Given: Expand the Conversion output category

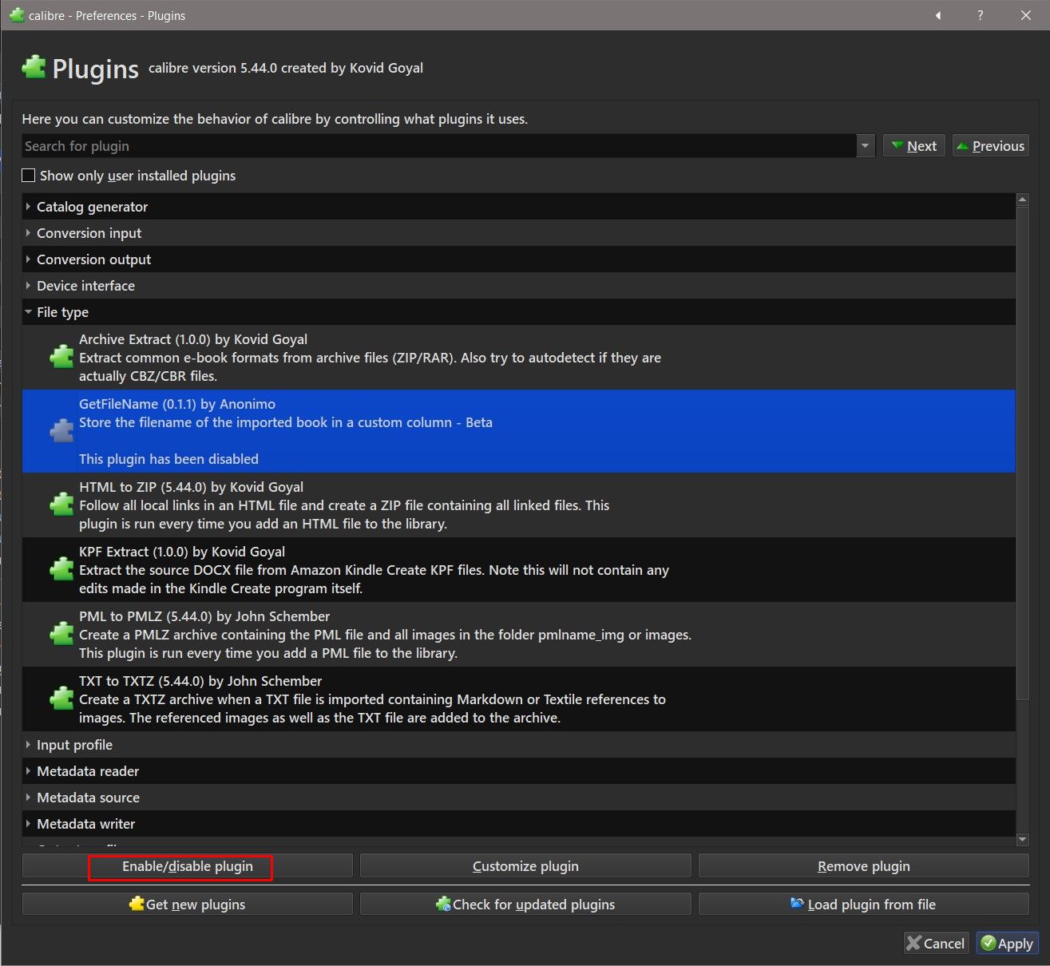Looking at the screenshot, I should [29, 259].
